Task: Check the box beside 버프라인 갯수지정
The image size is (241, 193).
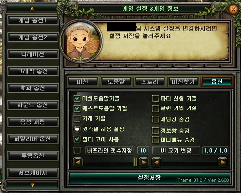Action: click(77, 150)
